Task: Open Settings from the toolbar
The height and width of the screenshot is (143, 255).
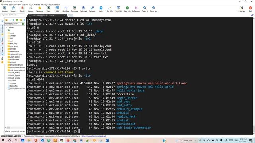Action: click(92, 9)
